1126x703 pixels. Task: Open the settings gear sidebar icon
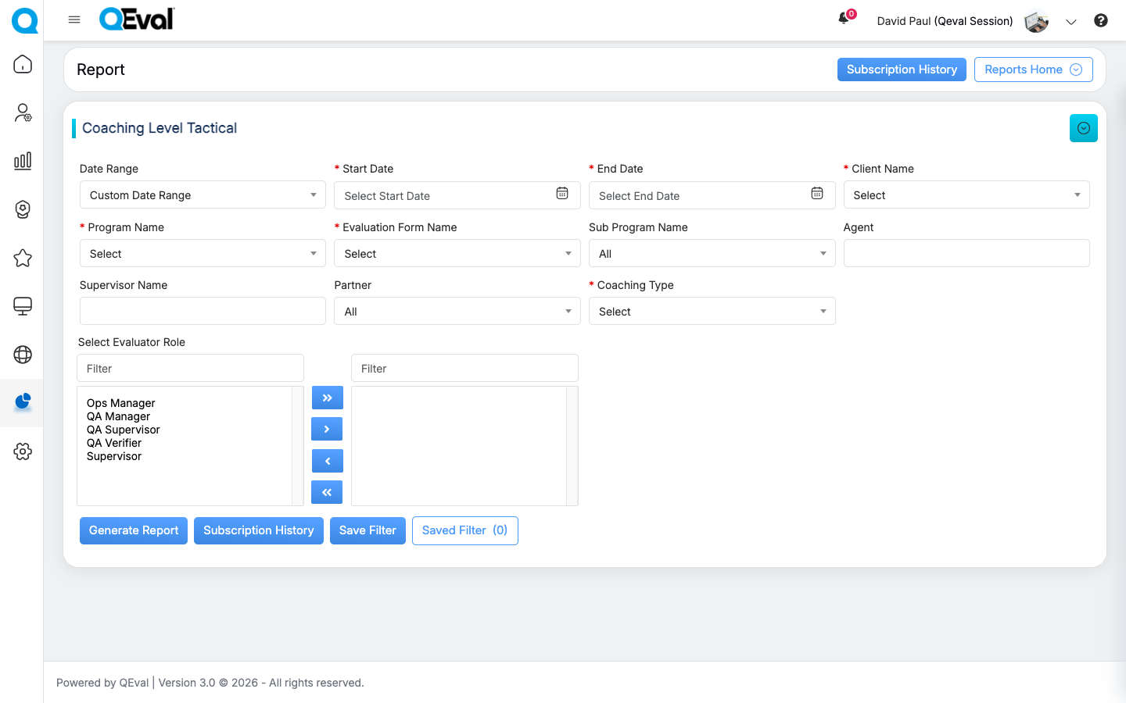coord(23,451)
